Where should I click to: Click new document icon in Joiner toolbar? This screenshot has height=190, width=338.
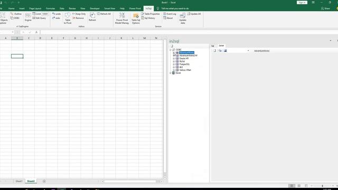215,51
